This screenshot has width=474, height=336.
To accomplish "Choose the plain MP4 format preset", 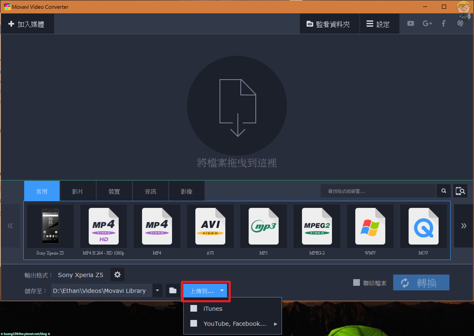I will [x=157, y=230].
